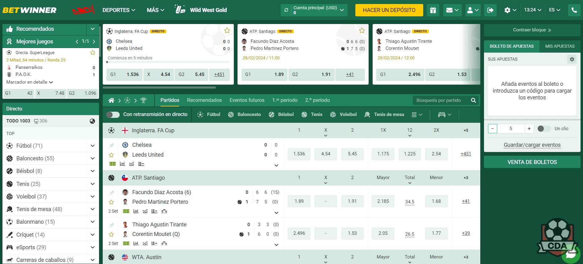The width and height of the screenshot is (583, 264).
Task: Pin the Chelsea vs Leeds United match
Action: 111,145
